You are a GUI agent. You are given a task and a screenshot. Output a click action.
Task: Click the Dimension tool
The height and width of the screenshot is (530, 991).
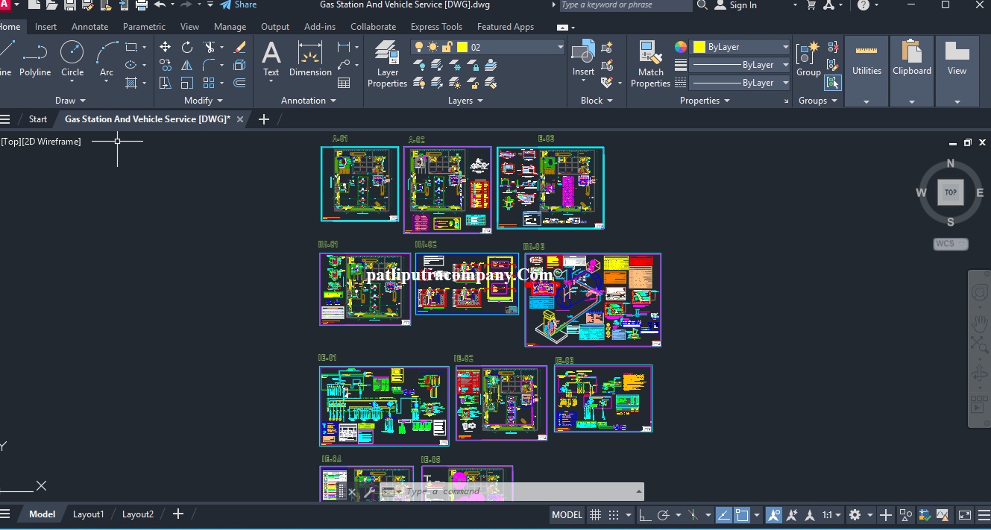[310, 59]
